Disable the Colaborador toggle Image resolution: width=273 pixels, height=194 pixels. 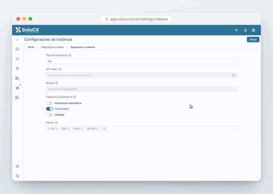pos(49,109)
